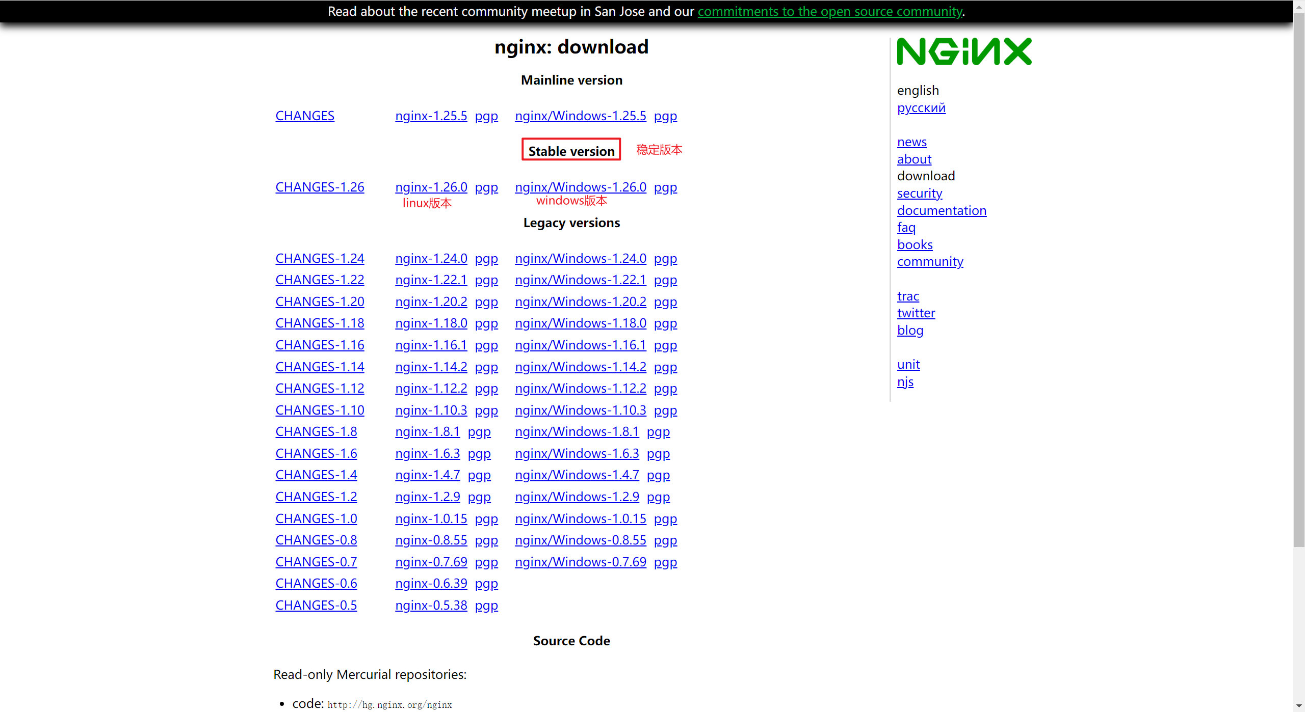Open CHANGES-1.18 changelog
Viewport: 1305px width, 712px height.
click(320, 323)
